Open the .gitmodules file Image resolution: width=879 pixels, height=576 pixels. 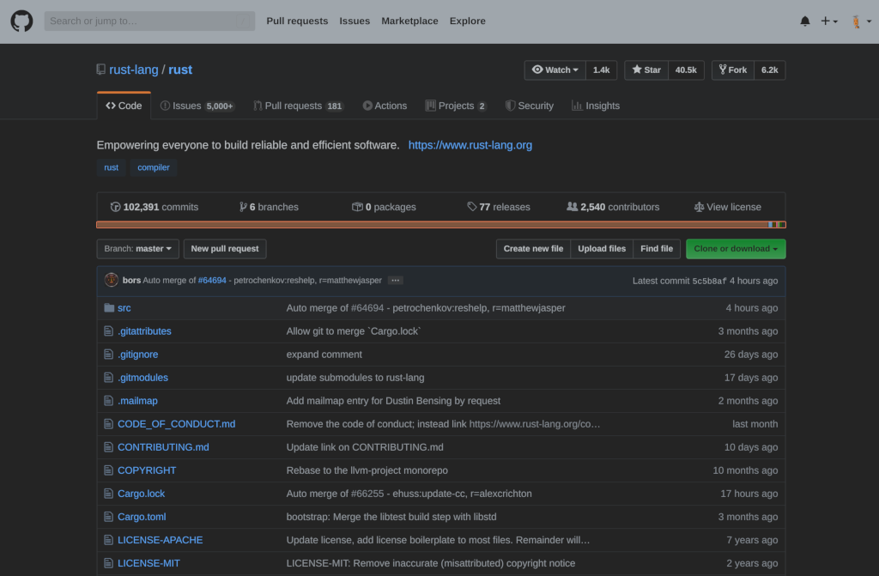[143, 378]
